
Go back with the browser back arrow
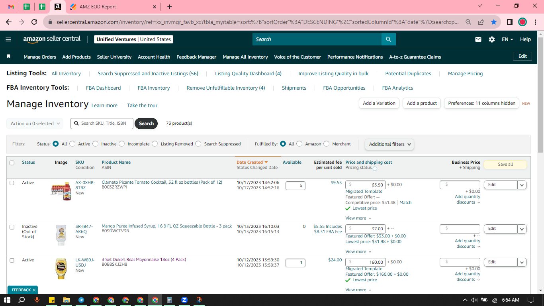(9, 22)
